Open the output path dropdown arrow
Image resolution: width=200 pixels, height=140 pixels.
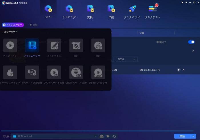tap(96, 136)
